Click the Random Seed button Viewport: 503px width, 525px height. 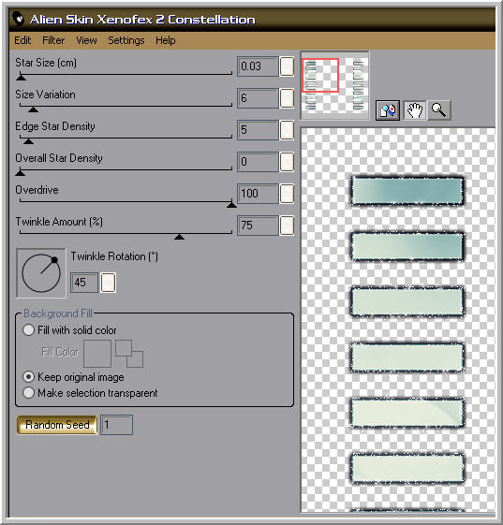pyautogui.click(x=57, y=425)
